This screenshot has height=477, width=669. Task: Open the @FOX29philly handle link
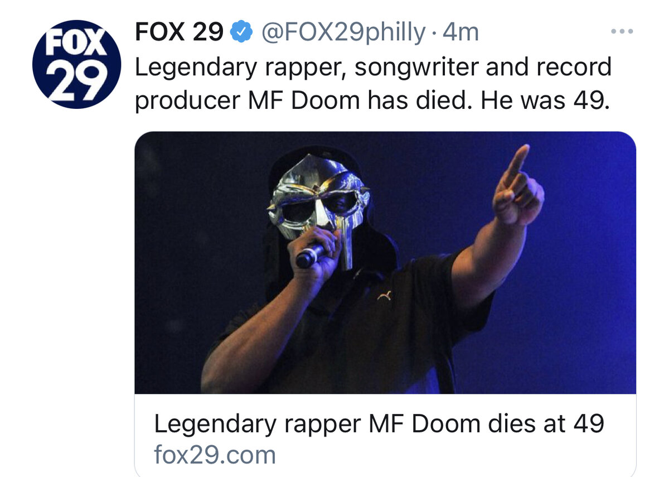coord(343,33)
